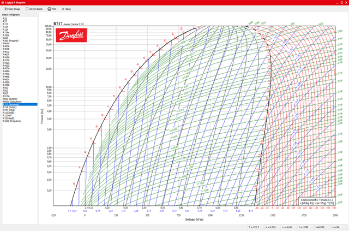This screenshot has width=349, height=231.
Task: Select R134a from the refrigerant list
Action: point(6,32)
